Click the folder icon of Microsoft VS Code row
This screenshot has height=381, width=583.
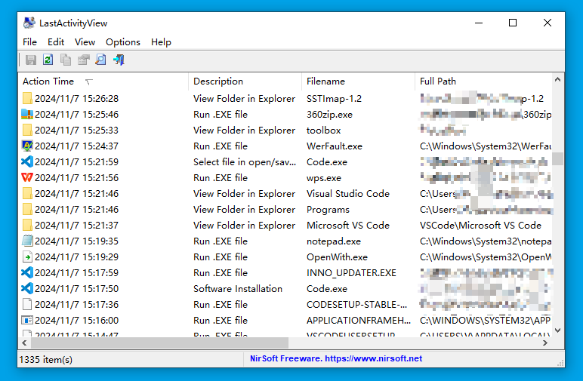click(x=27, y=225)
